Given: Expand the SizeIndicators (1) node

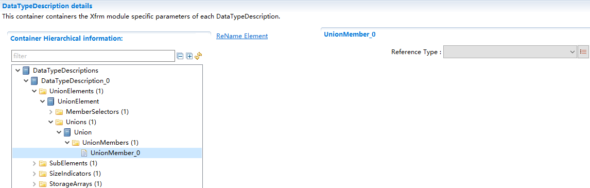Looking at the screenshot, I should click(34, 174).
